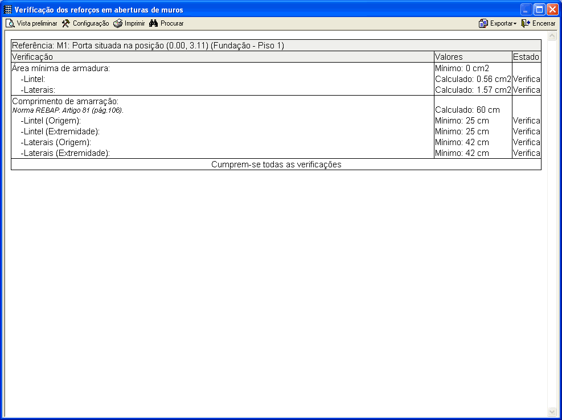562x420 pixels.
Task: Select the Imprimir label
Action: pyautogui.click(x=135, y=23)
